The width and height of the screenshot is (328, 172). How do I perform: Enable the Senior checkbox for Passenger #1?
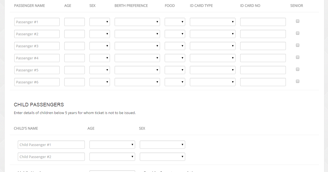click(297, 21)
